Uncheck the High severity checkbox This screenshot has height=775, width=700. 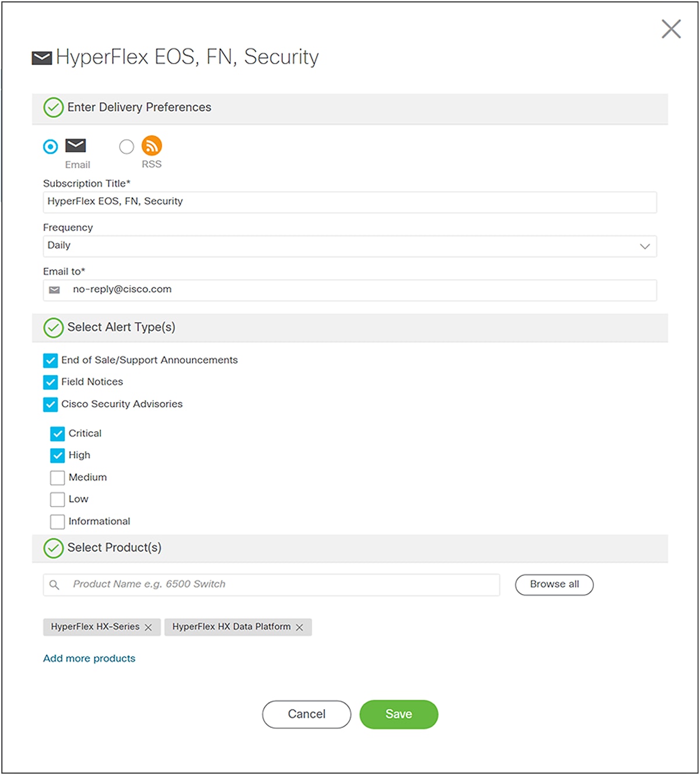57,455
